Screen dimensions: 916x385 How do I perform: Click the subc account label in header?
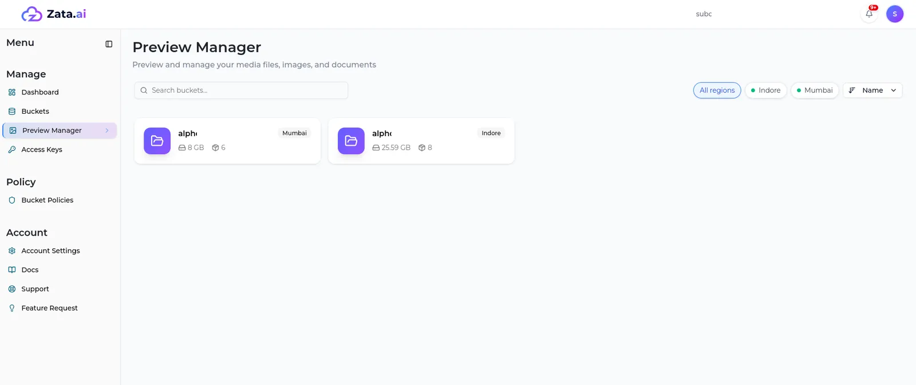[x=704, y=14]
